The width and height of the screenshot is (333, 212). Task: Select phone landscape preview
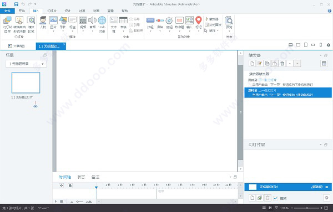313,45
